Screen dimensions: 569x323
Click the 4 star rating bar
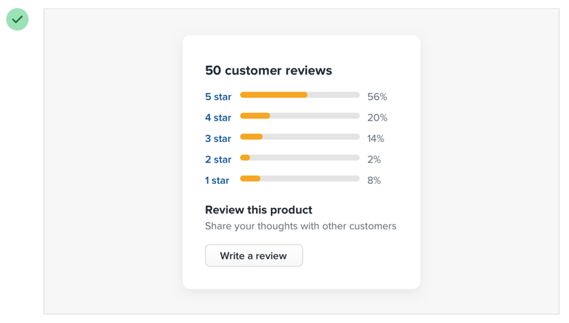(x=300, y=116)
